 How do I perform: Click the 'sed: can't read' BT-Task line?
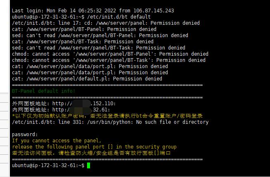coord(99,48)
